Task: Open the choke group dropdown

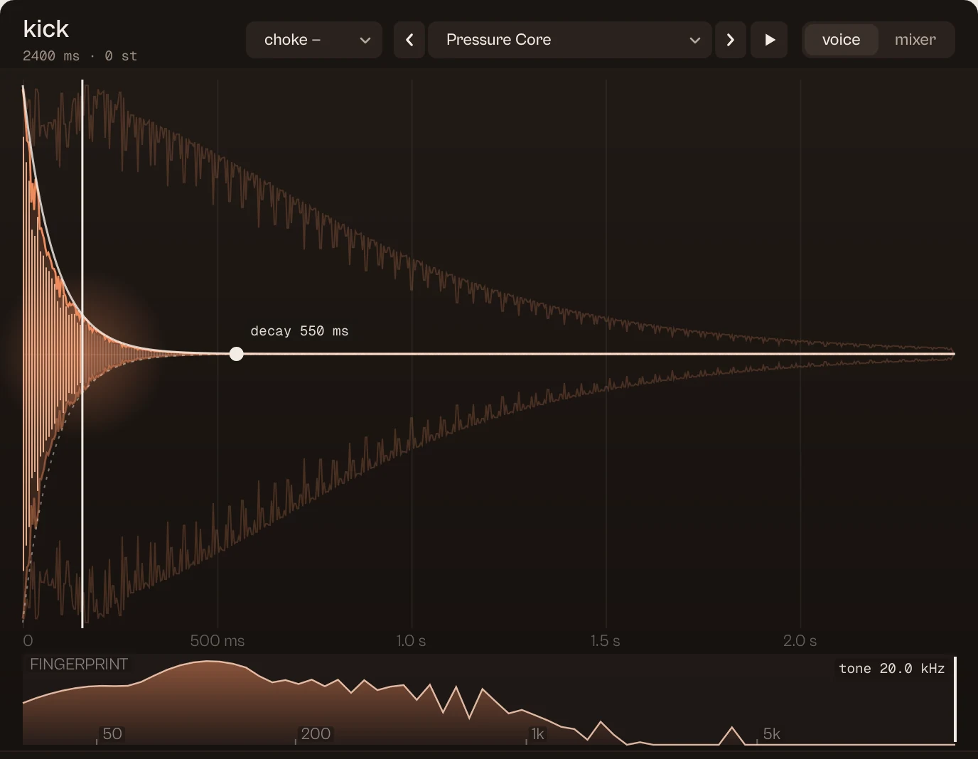Action: [x=313, y=40]
